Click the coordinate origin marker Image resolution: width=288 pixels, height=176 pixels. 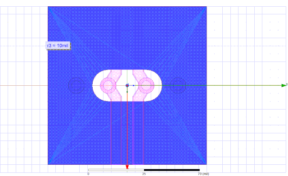tap(127, 86)
